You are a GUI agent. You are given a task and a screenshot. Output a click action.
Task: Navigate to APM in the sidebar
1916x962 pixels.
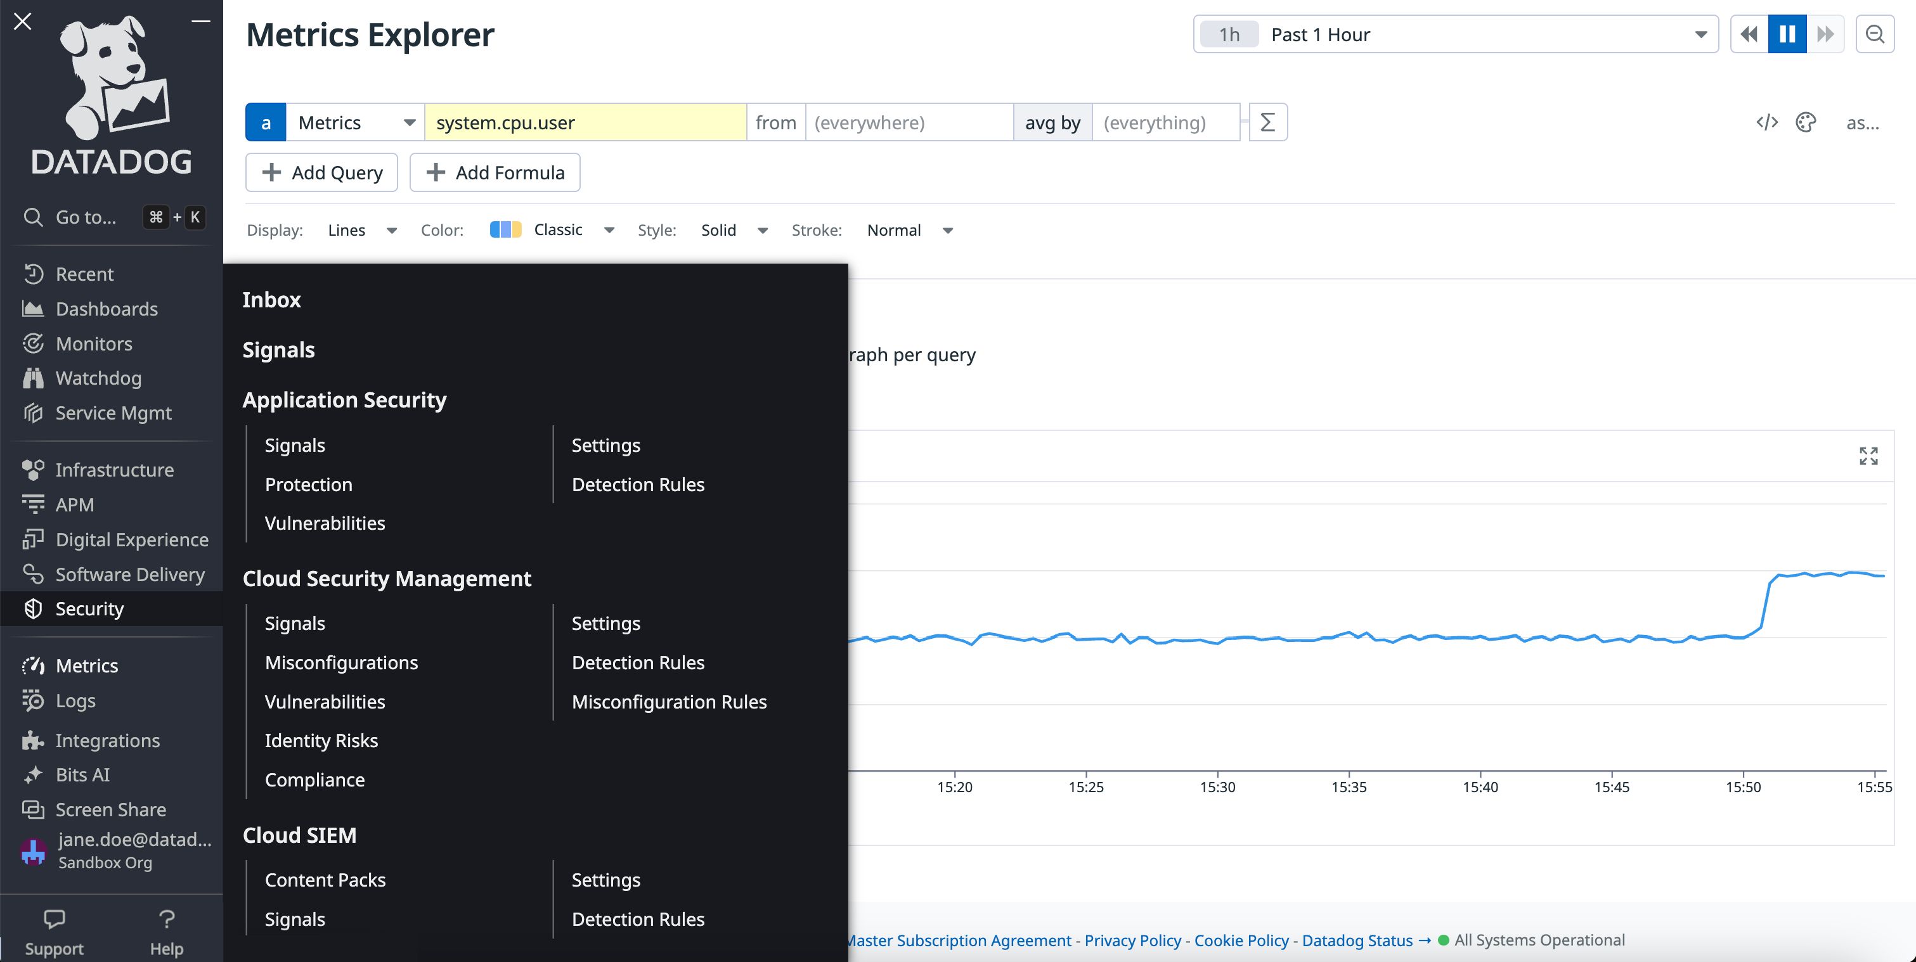click(x=75, y=504)
